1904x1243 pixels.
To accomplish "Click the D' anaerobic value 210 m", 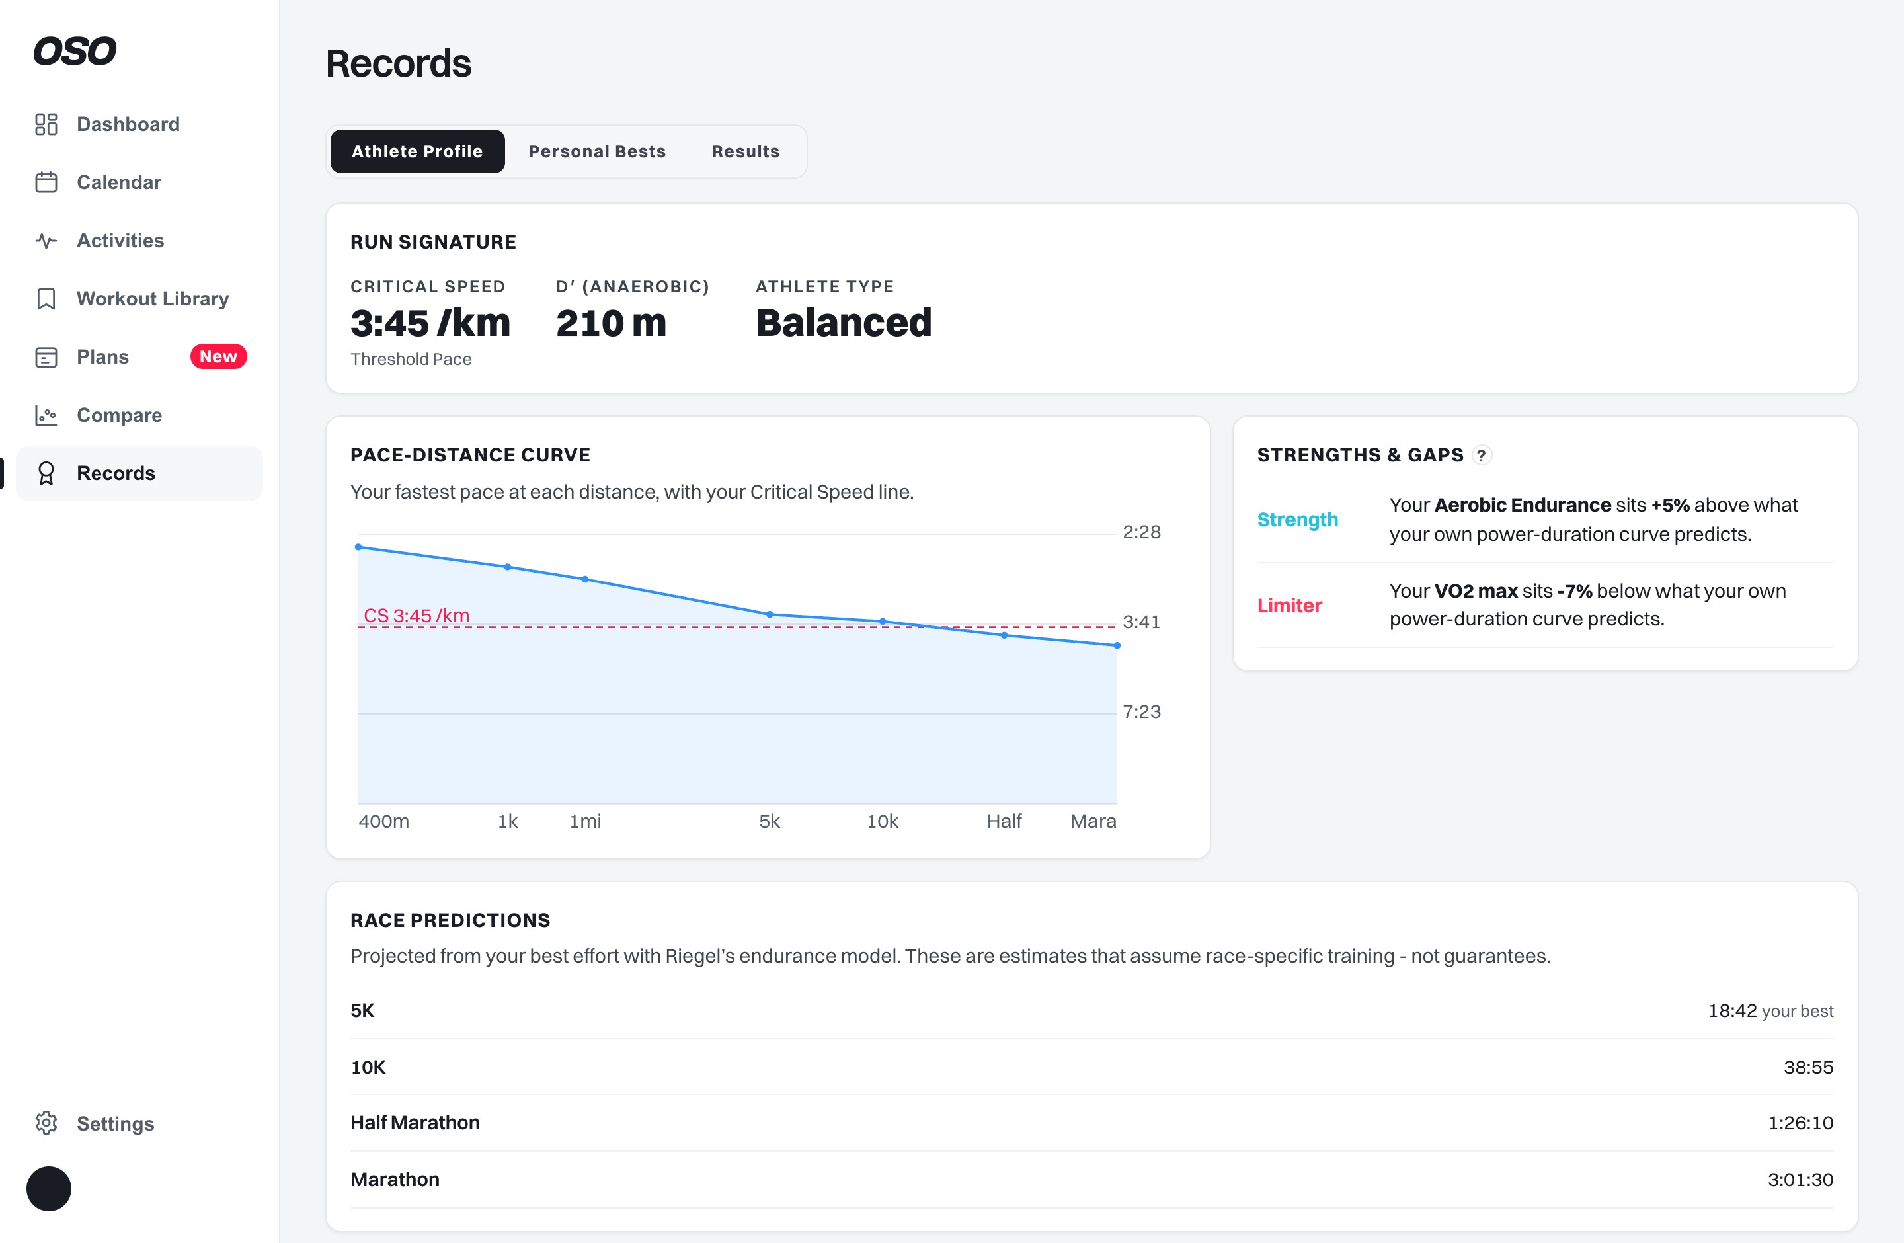I will tap(612, 323).
